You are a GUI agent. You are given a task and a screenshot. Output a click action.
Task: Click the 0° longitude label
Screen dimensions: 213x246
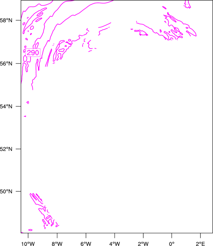click(172, 244)
